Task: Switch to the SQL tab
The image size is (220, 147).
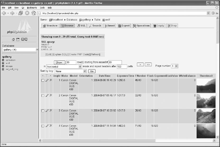Action: 81,26
